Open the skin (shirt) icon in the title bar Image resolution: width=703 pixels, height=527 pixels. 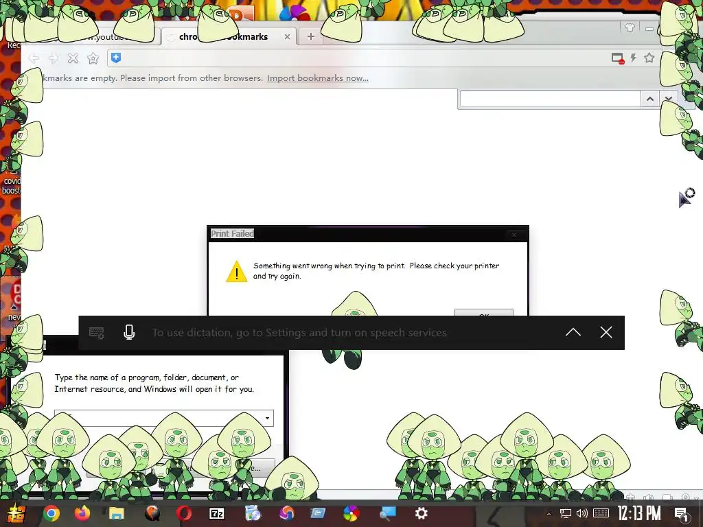pos(630,28)
